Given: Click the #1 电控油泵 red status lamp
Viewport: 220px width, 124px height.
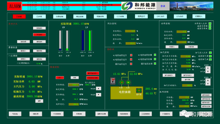Looking at the screenshot, I should click(131, 55).
